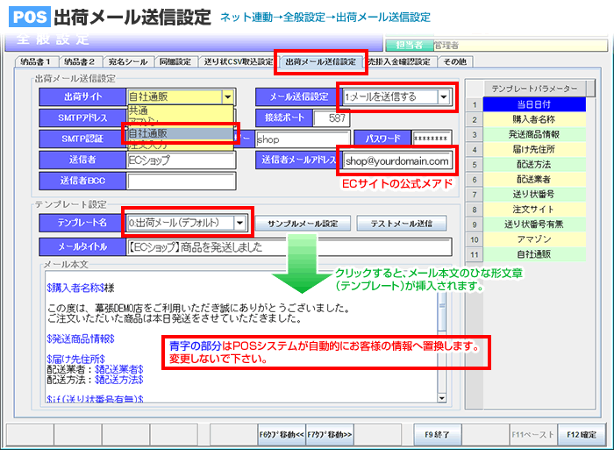Click the テンプレートパラメーター column header

coord(535,89)
